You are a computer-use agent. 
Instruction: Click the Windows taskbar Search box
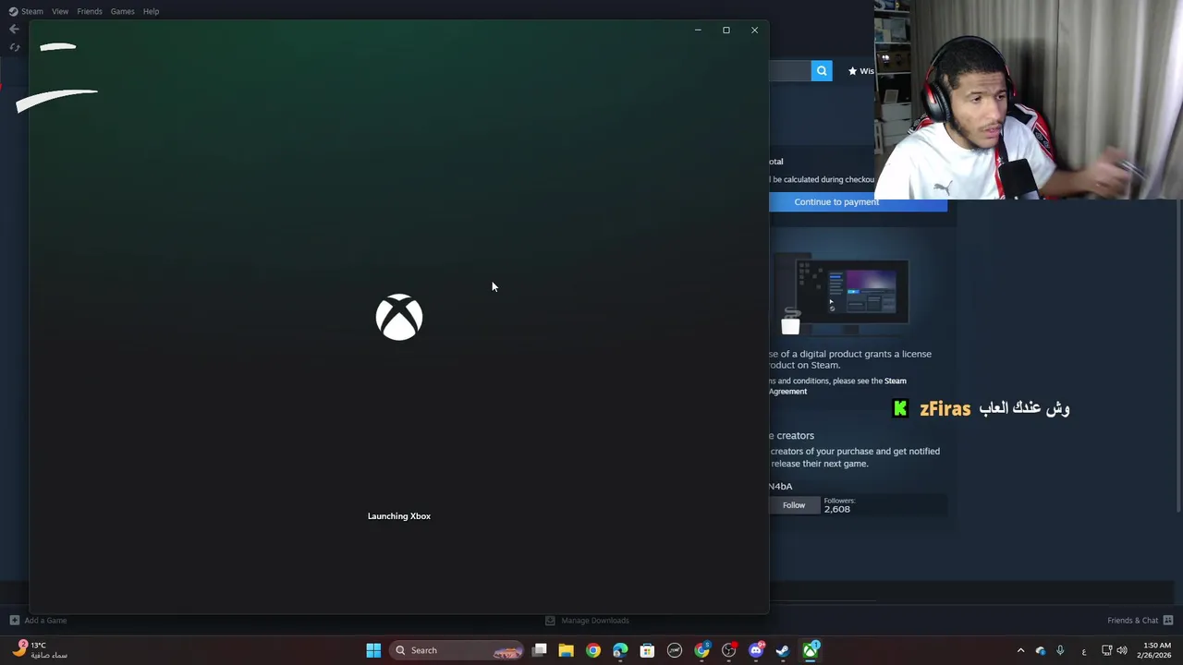coord(457,650)
